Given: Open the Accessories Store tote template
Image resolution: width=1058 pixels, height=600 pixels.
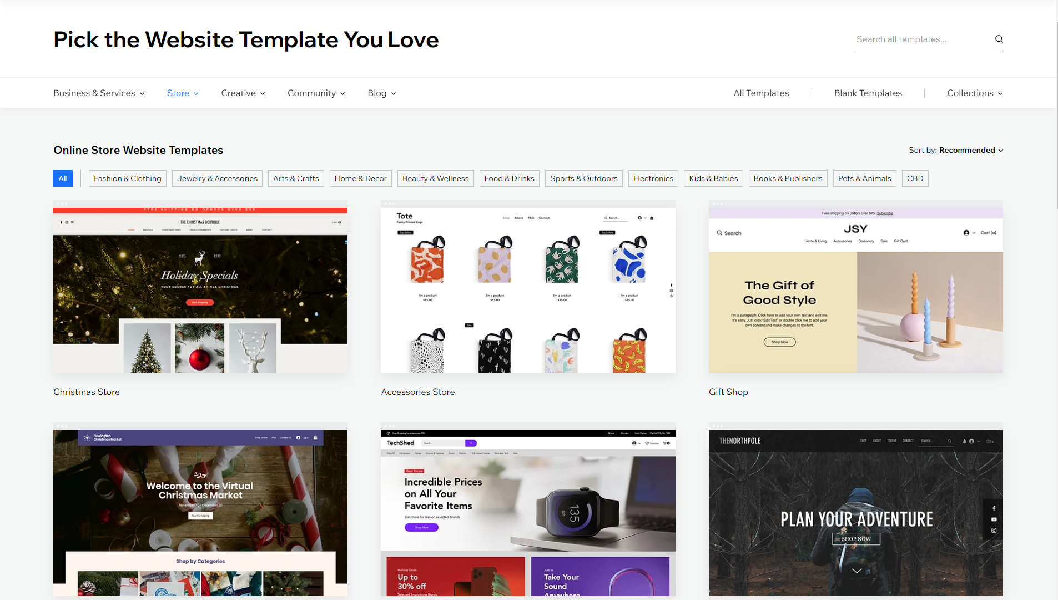Looking at the screenshot, I should click(x=528, y=287).
